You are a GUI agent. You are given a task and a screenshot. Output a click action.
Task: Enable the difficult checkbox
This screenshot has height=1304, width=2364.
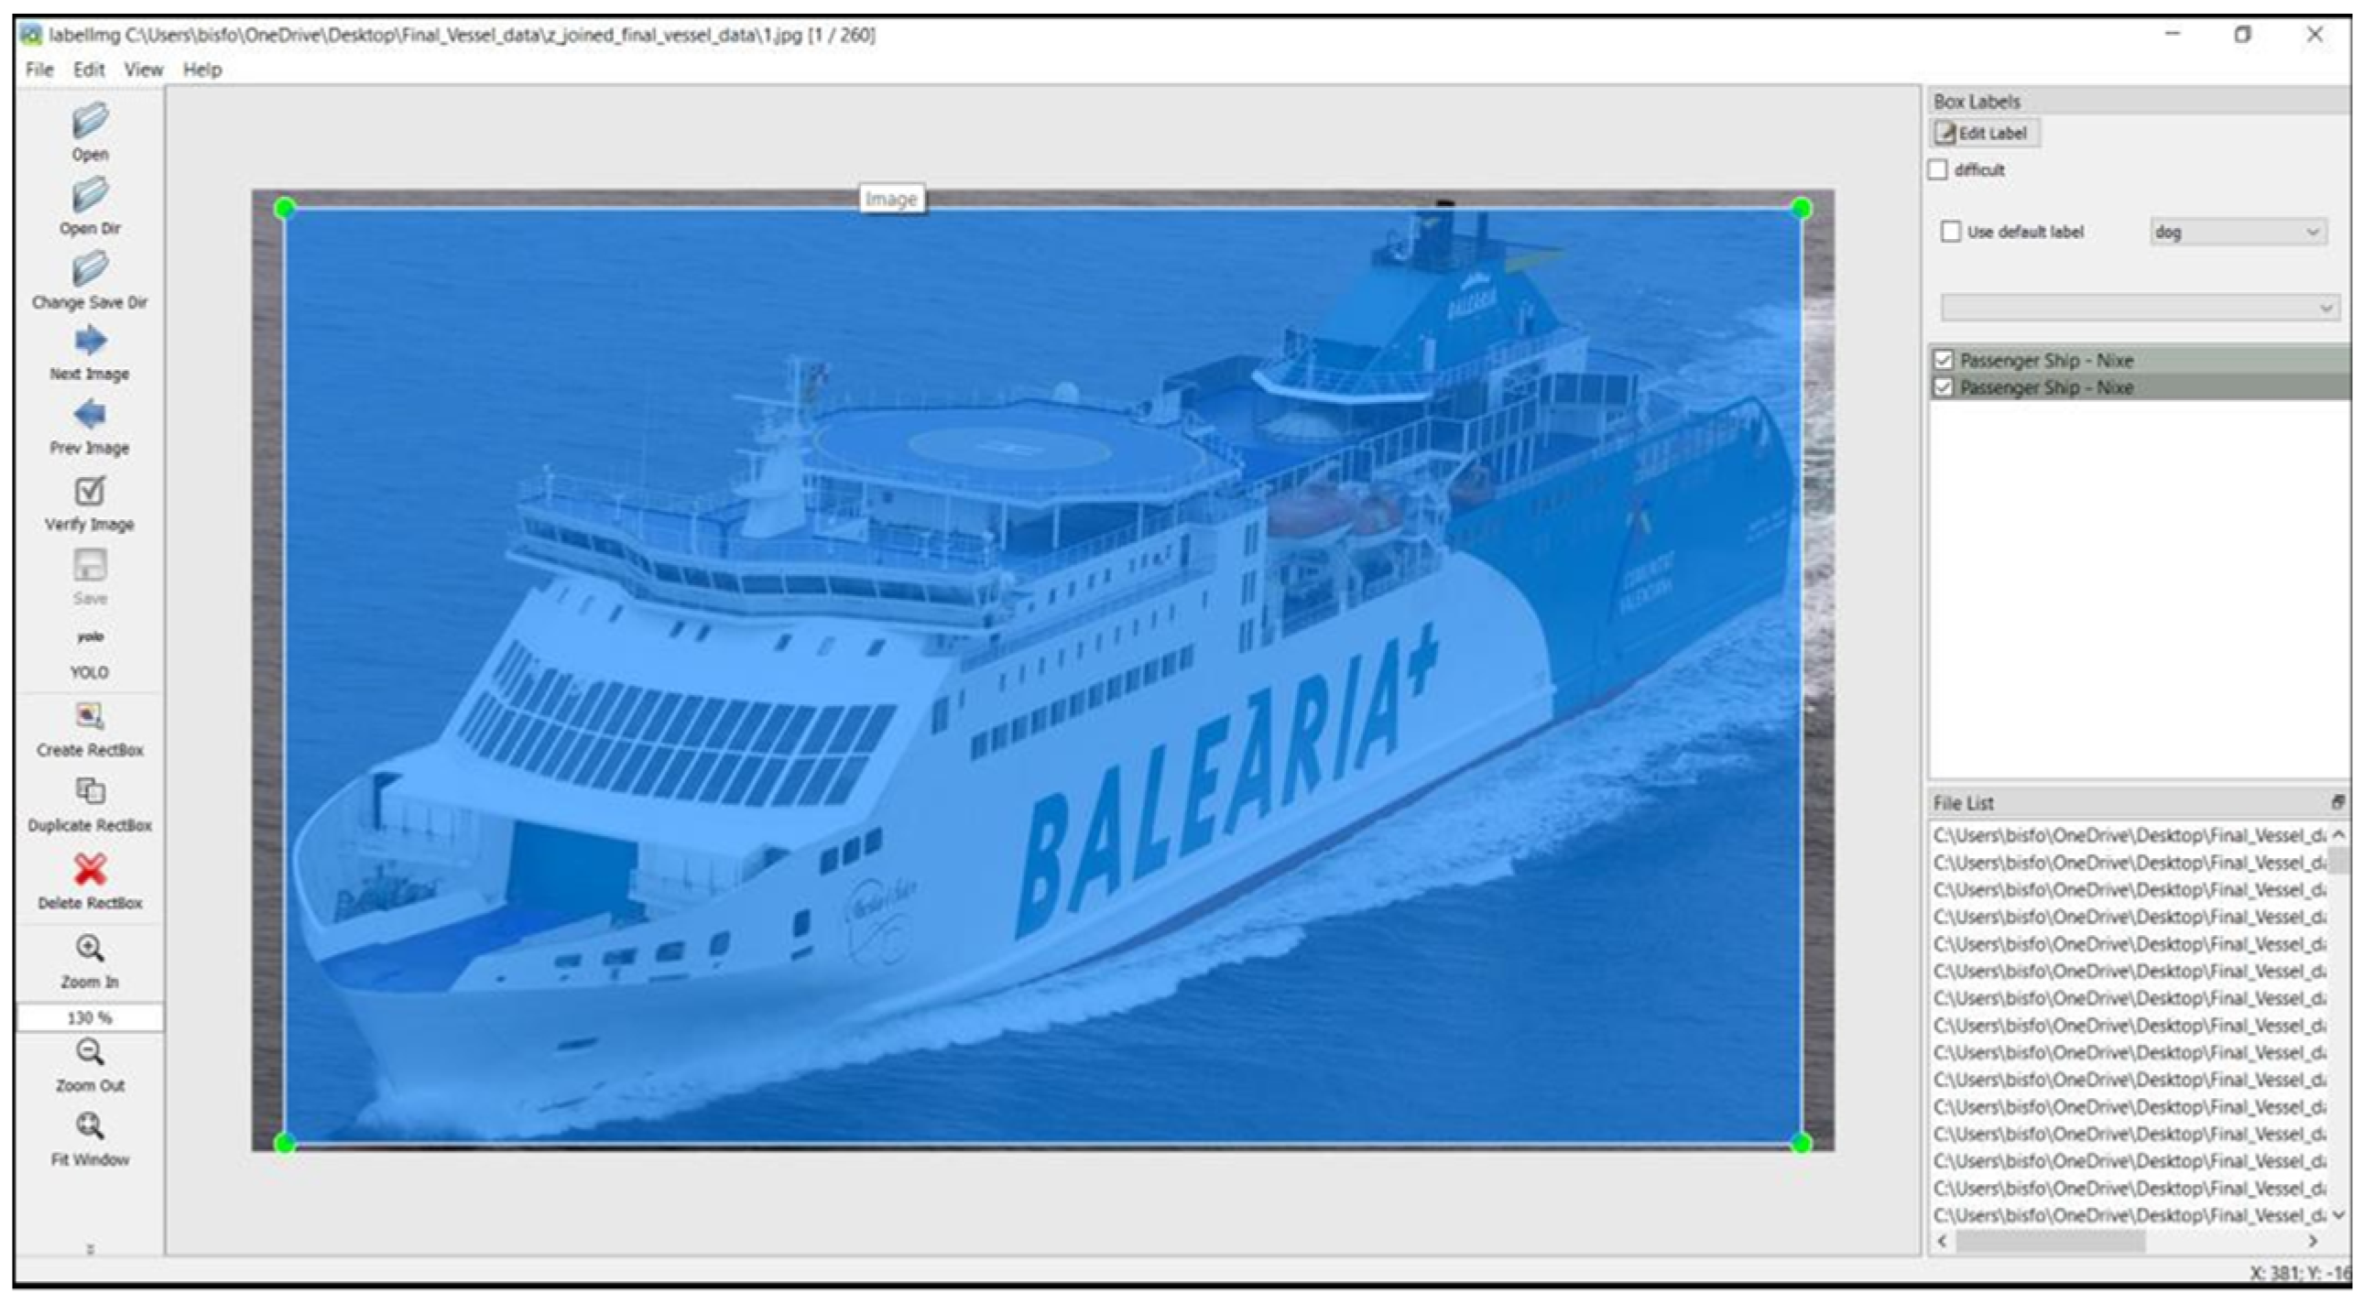coord(1938,169)
